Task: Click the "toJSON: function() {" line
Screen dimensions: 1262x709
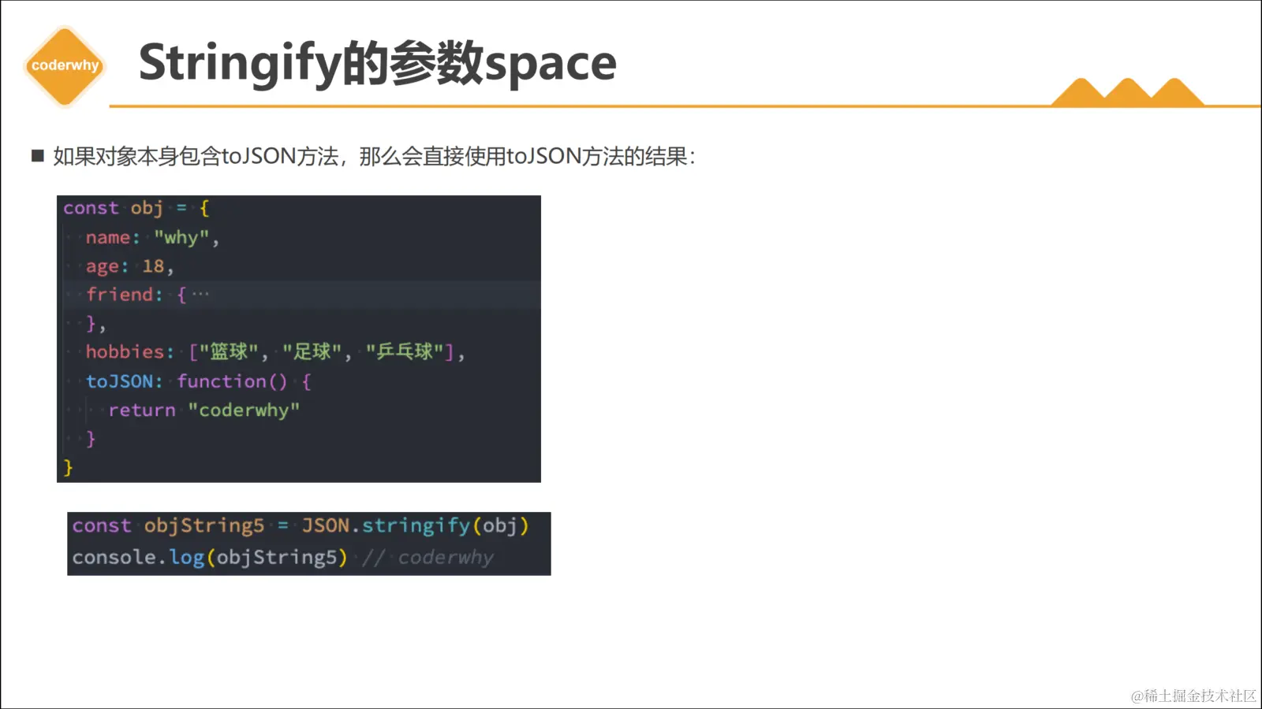Action: [199, 381]
